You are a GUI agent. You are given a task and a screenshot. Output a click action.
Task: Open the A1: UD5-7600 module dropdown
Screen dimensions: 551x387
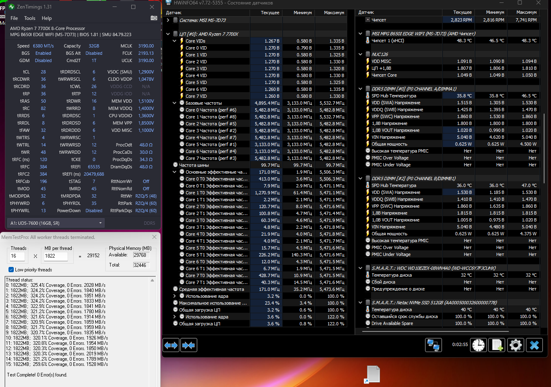point(56,223)
